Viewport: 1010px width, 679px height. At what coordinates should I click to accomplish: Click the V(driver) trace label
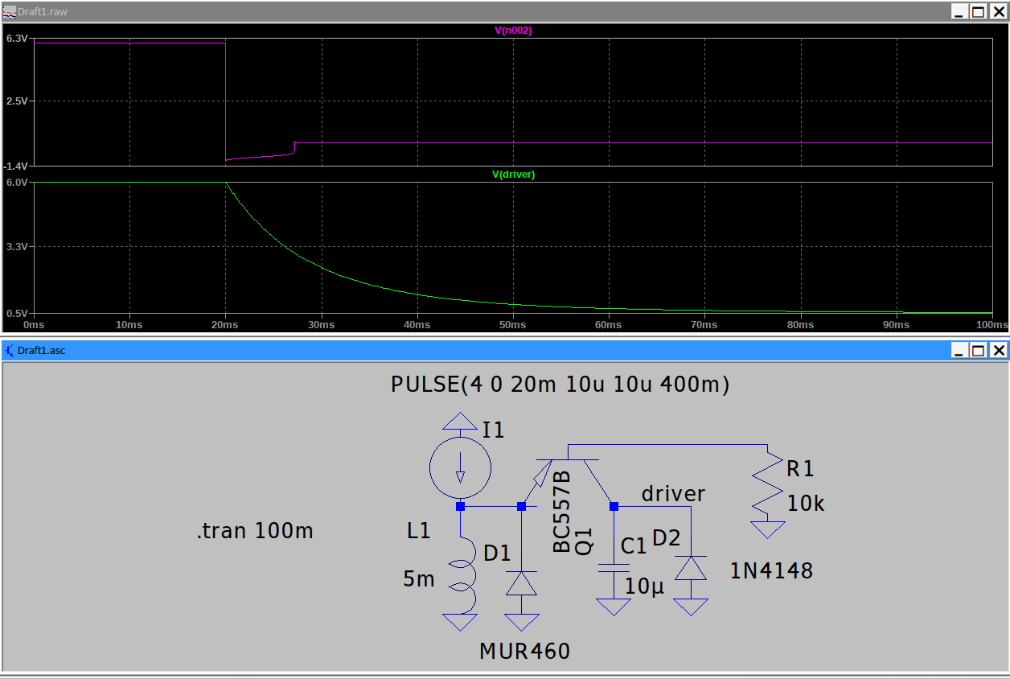point(513,174)
